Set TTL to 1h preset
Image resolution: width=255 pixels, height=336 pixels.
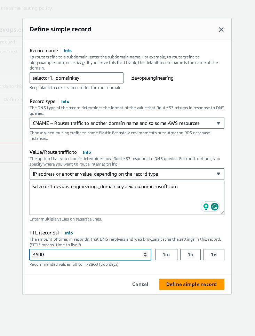(x=190, y=255)
